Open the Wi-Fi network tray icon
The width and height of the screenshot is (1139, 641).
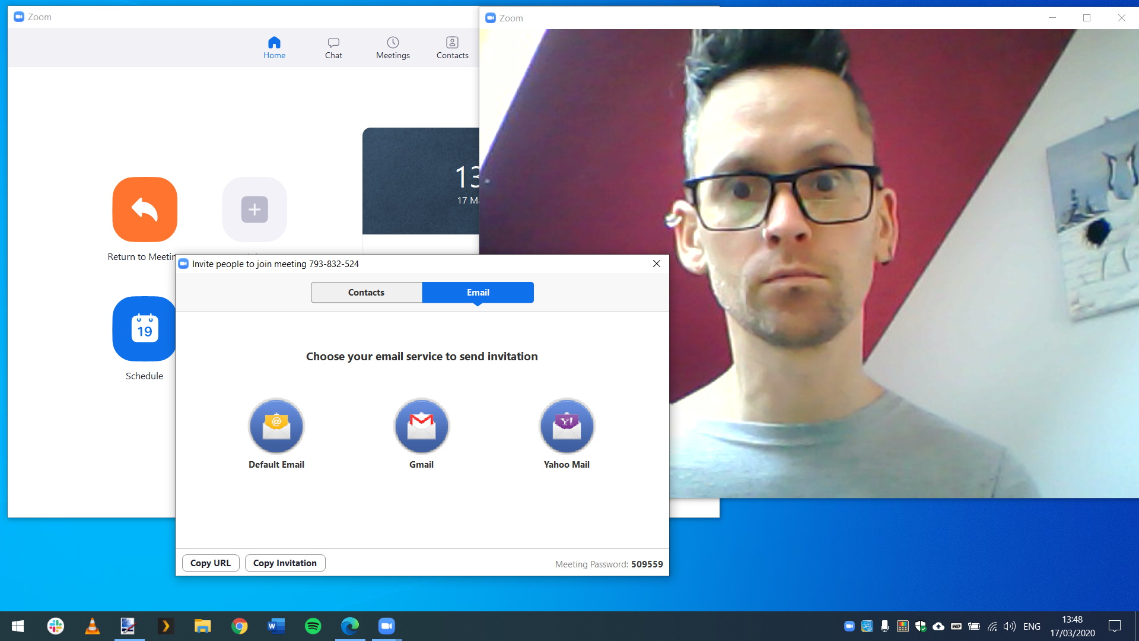click(992, 626)
